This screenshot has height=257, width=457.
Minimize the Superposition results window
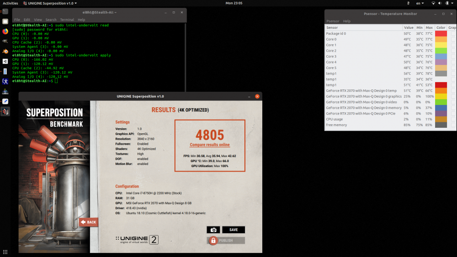click(x=249, y=96)
